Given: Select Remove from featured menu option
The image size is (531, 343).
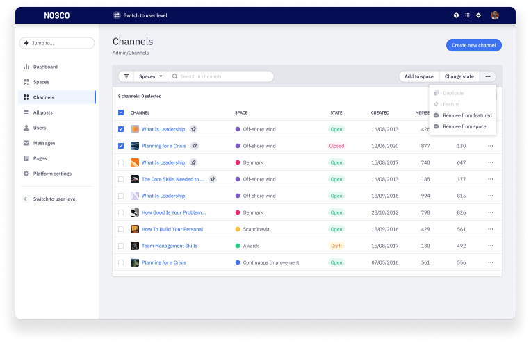Looking at the screenshot, I should pos(463,115).
